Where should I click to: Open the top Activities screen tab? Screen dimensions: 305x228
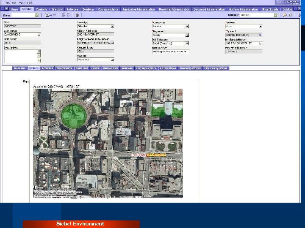72,9
